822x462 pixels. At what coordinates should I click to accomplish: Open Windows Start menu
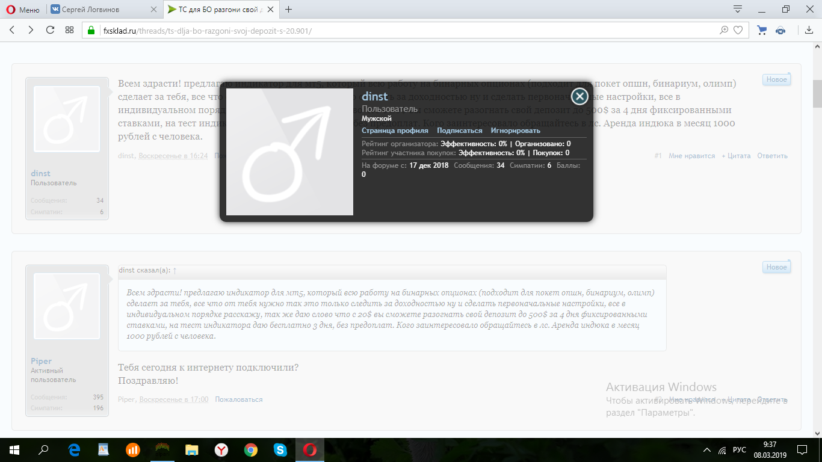tap(14, 450)
